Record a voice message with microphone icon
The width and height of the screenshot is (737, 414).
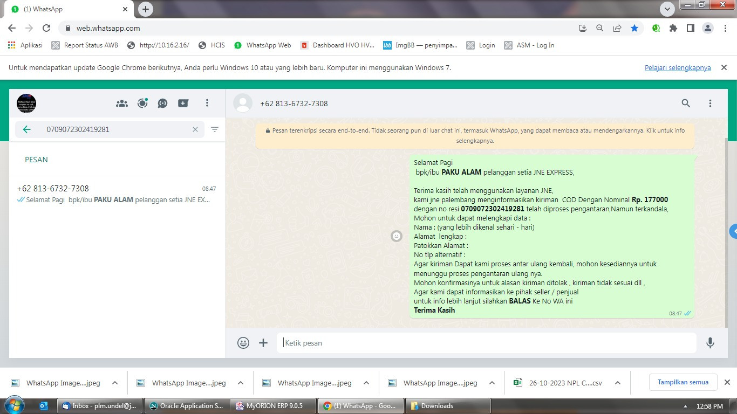coord(711,343)
